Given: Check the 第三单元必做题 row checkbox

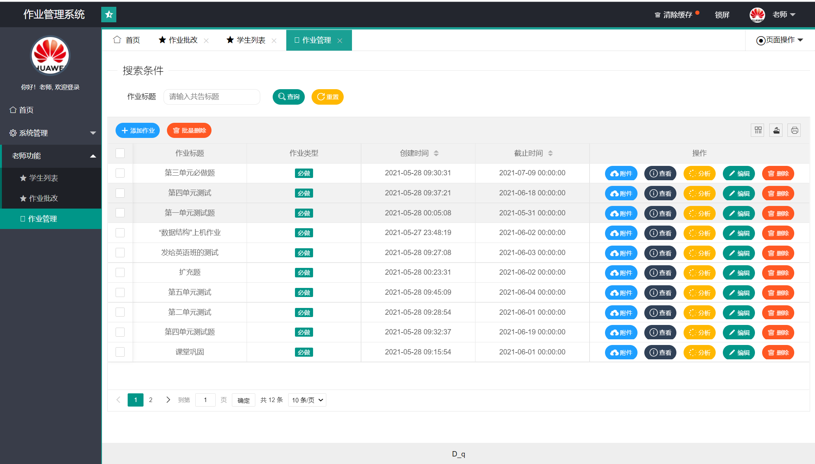Looking at the screenshot, I should 120,173.
